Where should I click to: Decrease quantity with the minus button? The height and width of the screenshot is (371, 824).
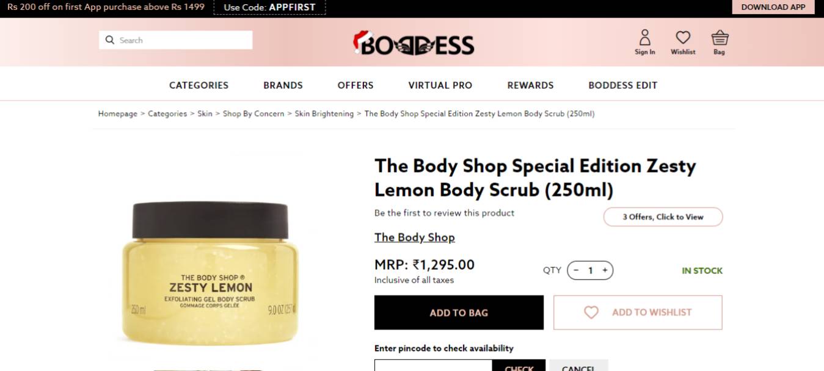tap(576, 270)
